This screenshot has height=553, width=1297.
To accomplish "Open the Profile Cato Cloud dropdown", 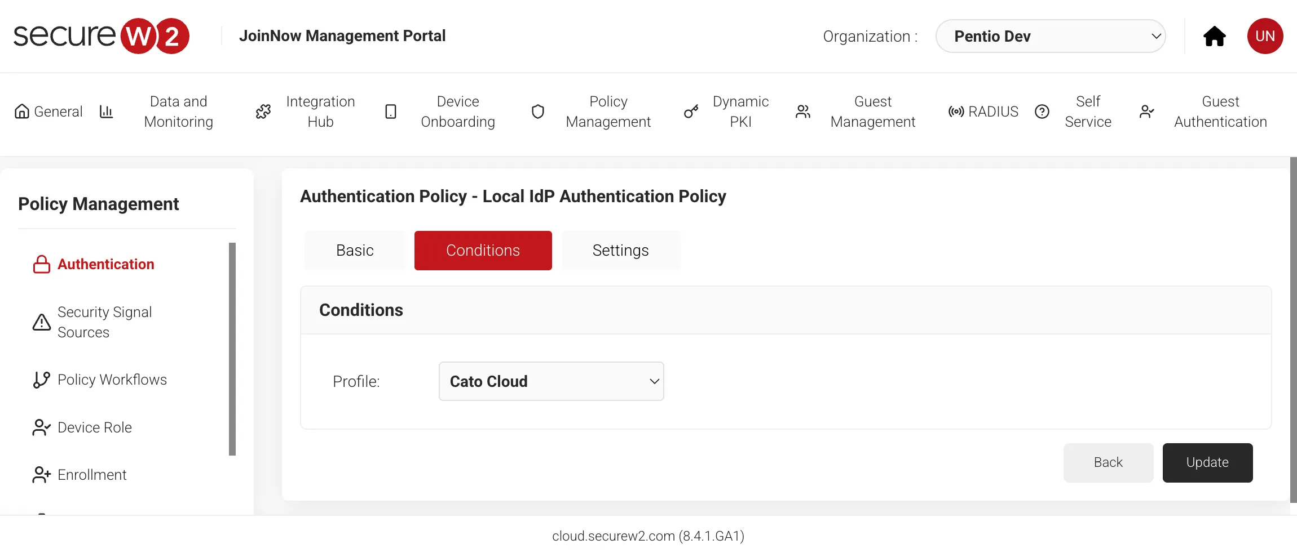I will click(552, 381).
